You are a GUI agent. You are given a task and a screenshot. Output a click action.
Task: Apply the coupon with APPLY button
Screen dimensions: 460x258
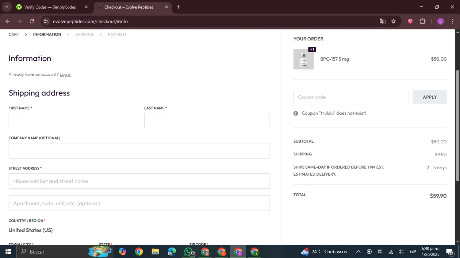[430, 97]
